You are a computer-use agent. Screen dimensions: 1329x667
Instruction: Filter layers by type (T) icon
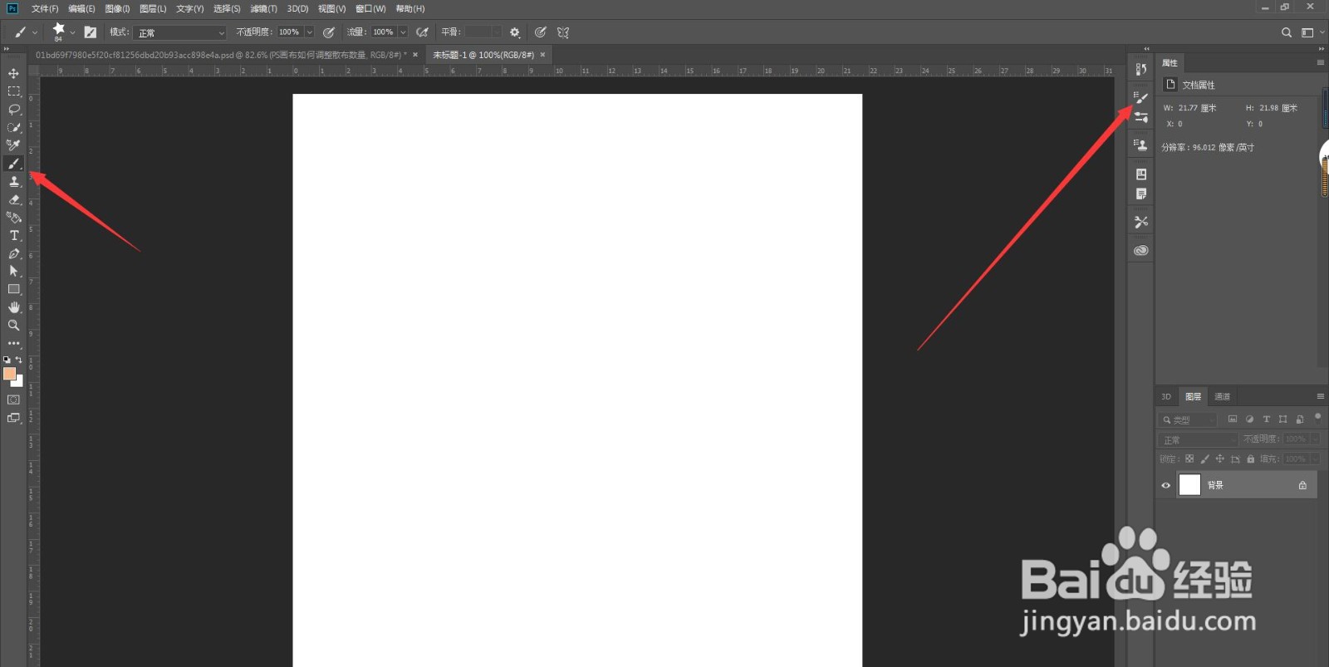(1266, 419)
